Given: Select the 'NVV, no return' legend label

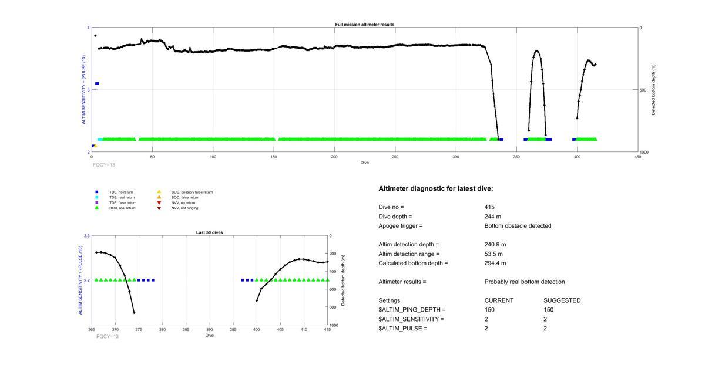Looking at the screenshot, I should coord(183,202).
